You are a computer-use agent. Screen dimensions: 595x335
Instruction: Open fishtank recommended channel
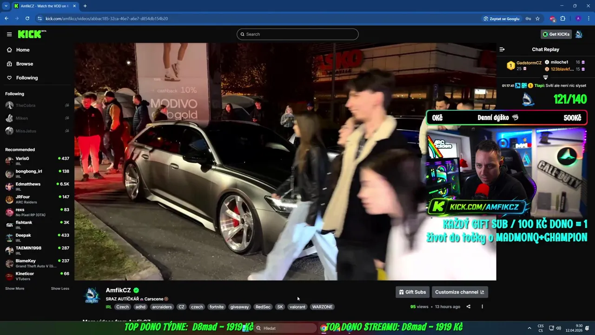37,225
